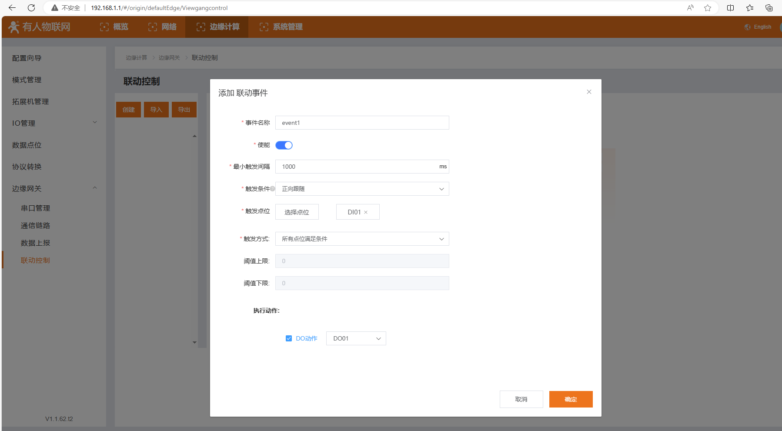The height and width of the screenshot is (431, 782).
Task: Toggle the 使能 enable switch
Action: (x=284, y=145)
